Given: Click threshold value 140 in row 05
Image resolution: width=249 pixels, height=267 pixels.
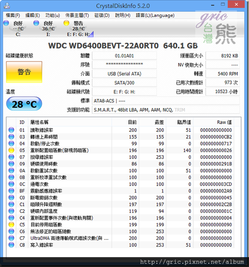Looking at the screenshot, I should click(x=187, y=150).
